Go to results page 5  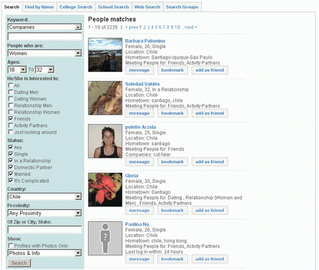click(156, 27)
